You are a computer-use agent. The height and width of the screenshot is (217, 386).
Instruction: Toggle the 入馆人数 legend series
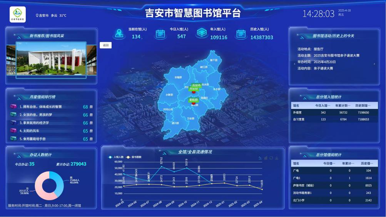coord(116,157)
